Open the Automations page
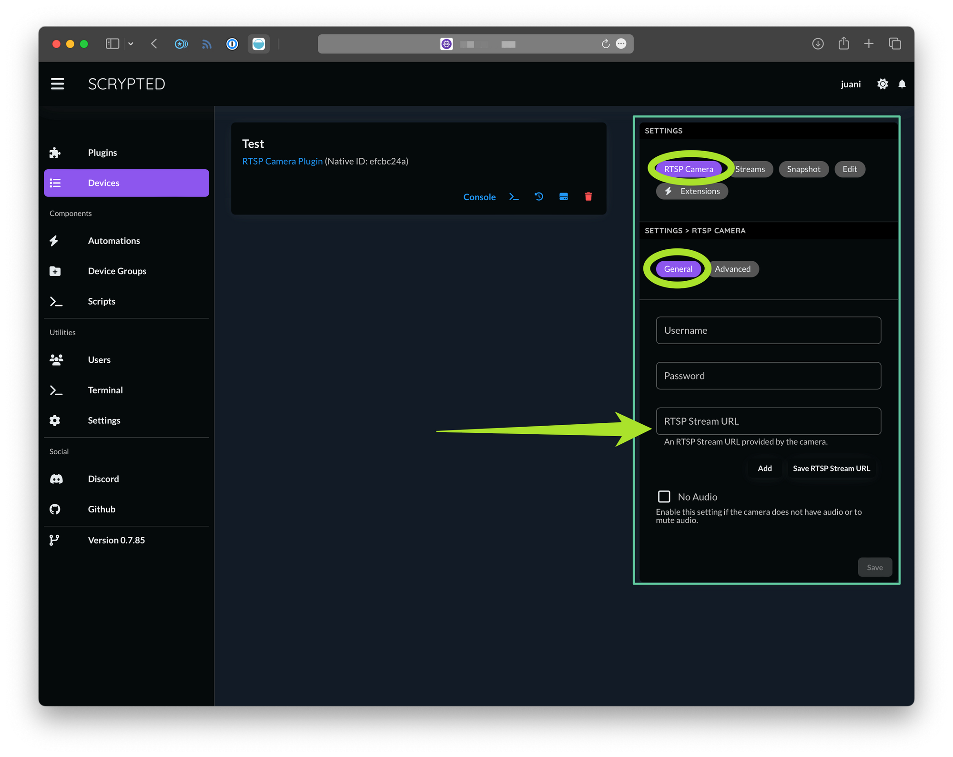The width and height of the screenshot is (953, 757). pos(126,241)
